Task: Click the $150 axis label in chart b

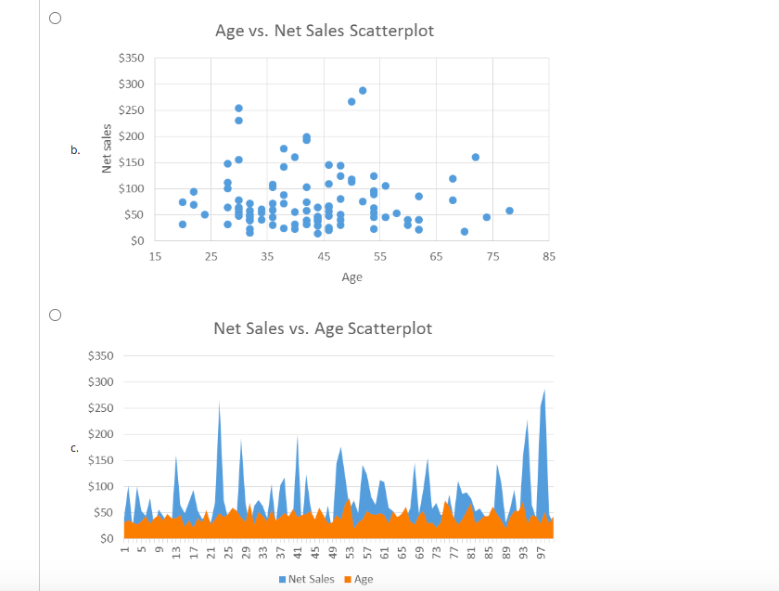Action: pos(131,162)
